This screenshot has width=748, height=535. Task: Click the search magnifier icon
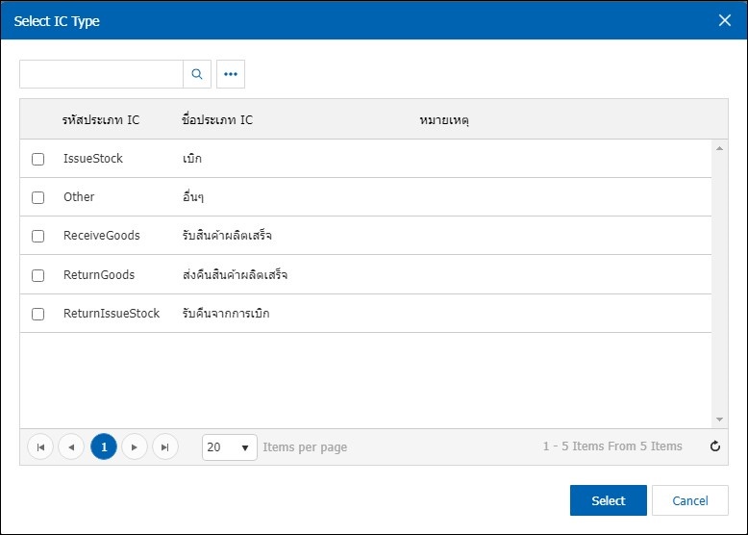197,74
